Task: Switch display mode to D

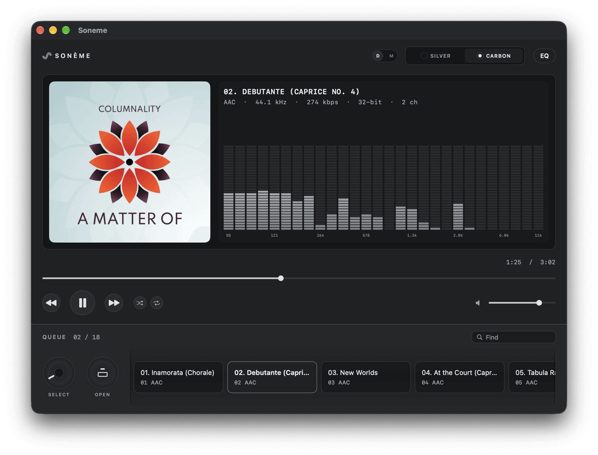Action: pos(378,56)
